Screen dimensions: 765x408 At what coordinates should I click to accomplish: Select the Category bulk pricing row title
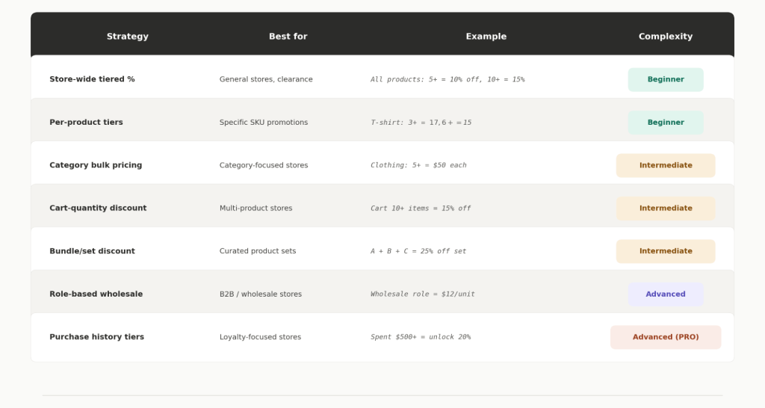tap(96, 165)
